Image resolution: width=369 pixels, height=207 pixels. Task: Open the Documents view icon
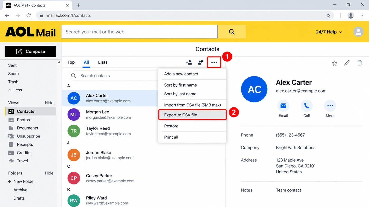[11, 128]
